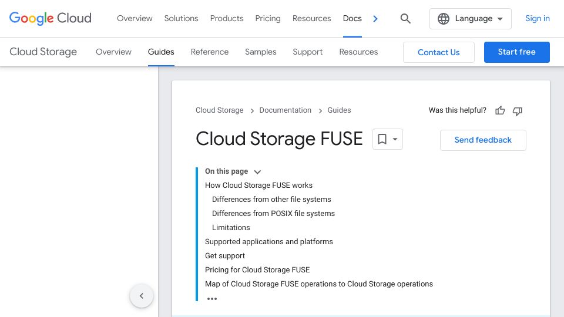Expand remaining contents via three dots
This screenshot has height=317, width=564.
[212, 299]
